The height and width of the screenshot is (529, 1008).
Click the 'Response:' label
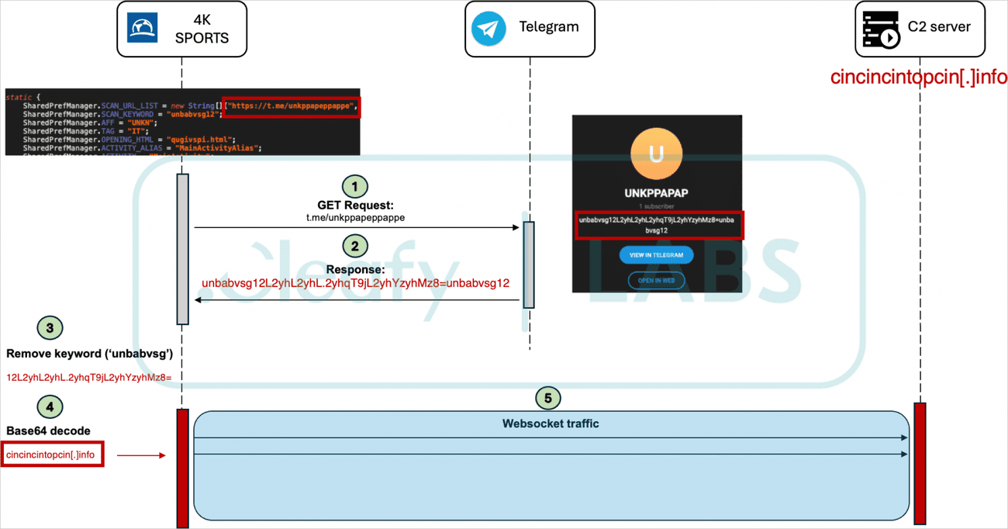[x=355, y=269]
